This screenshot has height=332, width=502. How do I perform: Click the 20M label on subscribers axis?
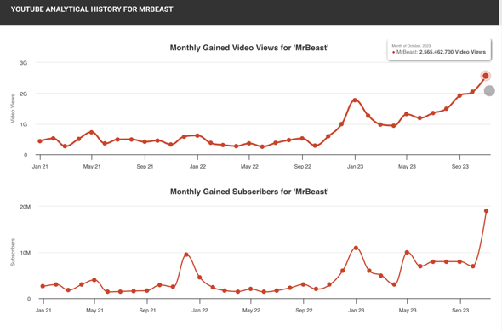[x=26, y=207]
